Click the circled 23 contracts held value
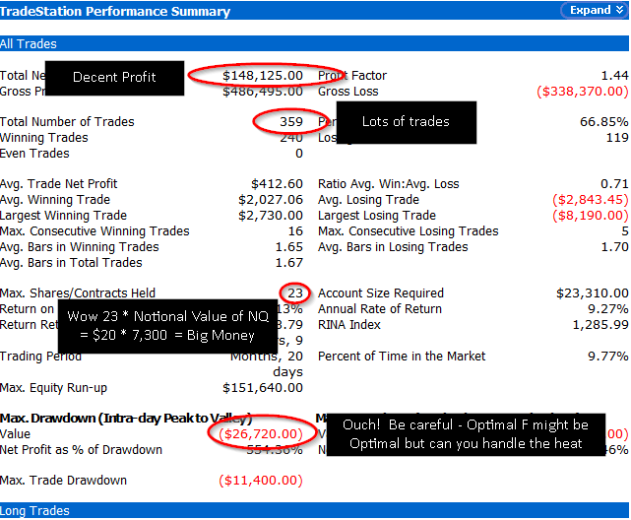This screenshot has width=631, height=520. point(293,292)
